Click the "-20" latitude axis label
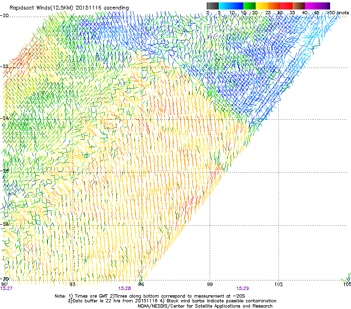This screenshot has height=309, width=351. (4, 16)
